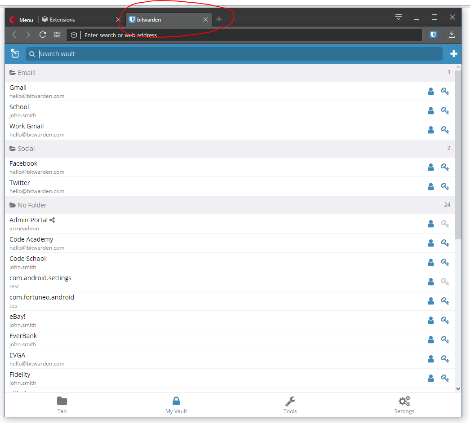Click the Speed Dial grid icon
Screen dimensions: 470x423
click(x=57, y=35)
